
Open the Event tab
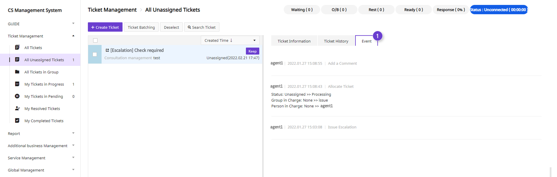(x=367, y=41)
